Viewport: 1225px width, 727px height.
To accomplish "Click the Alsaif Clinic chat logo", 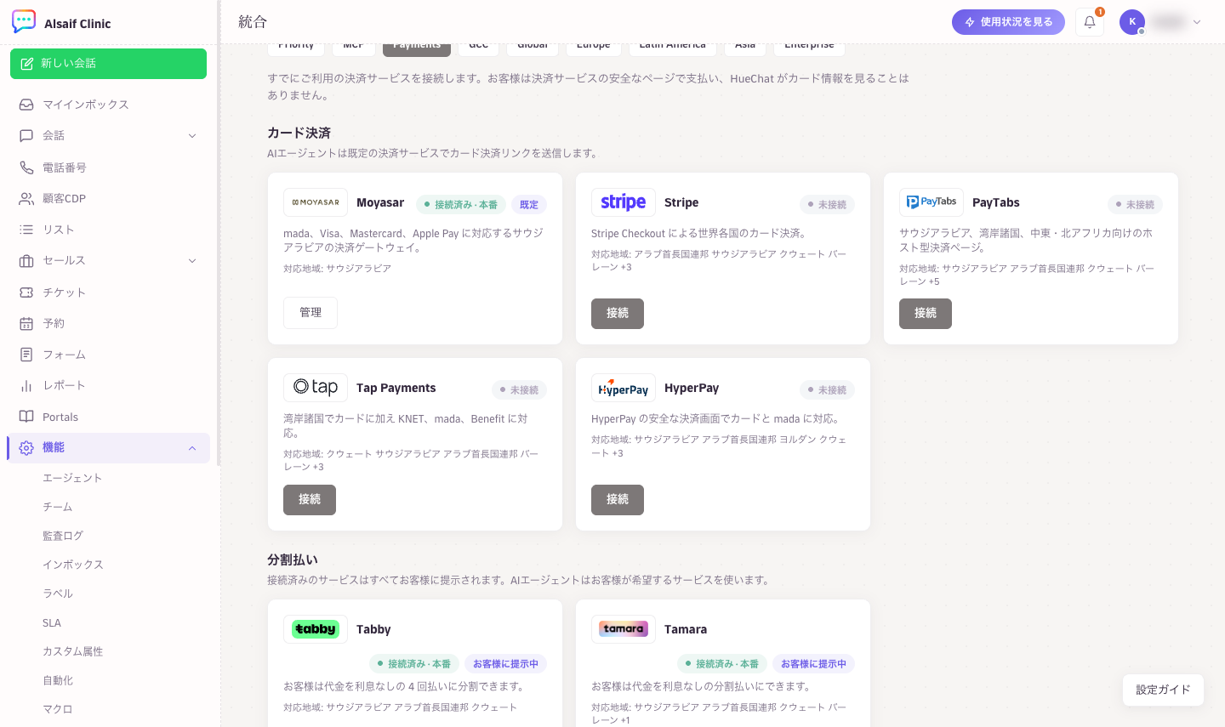I will [x=24, y=22].
